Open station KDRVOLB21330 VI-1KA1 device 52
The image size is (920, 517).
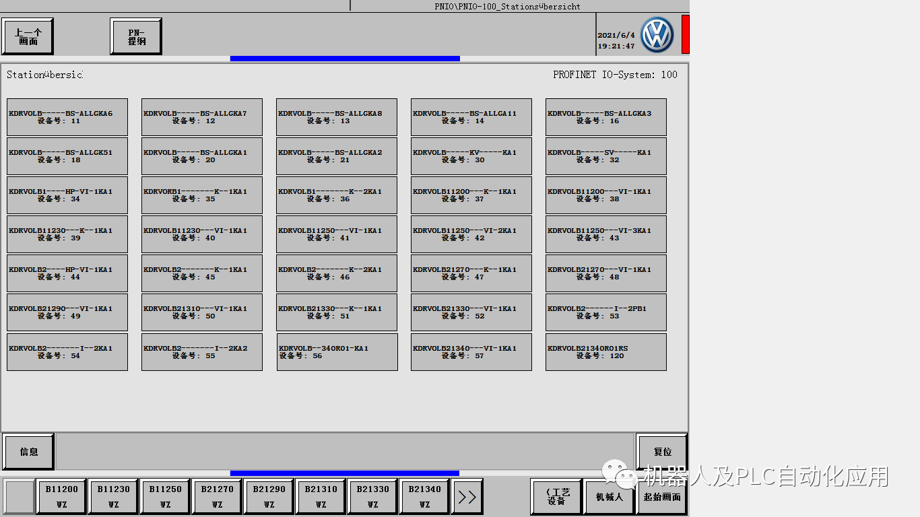pyautogui.click(x=471, y=312)
